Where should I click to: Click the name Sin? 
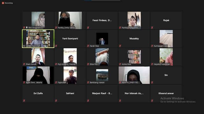point(166,75)
